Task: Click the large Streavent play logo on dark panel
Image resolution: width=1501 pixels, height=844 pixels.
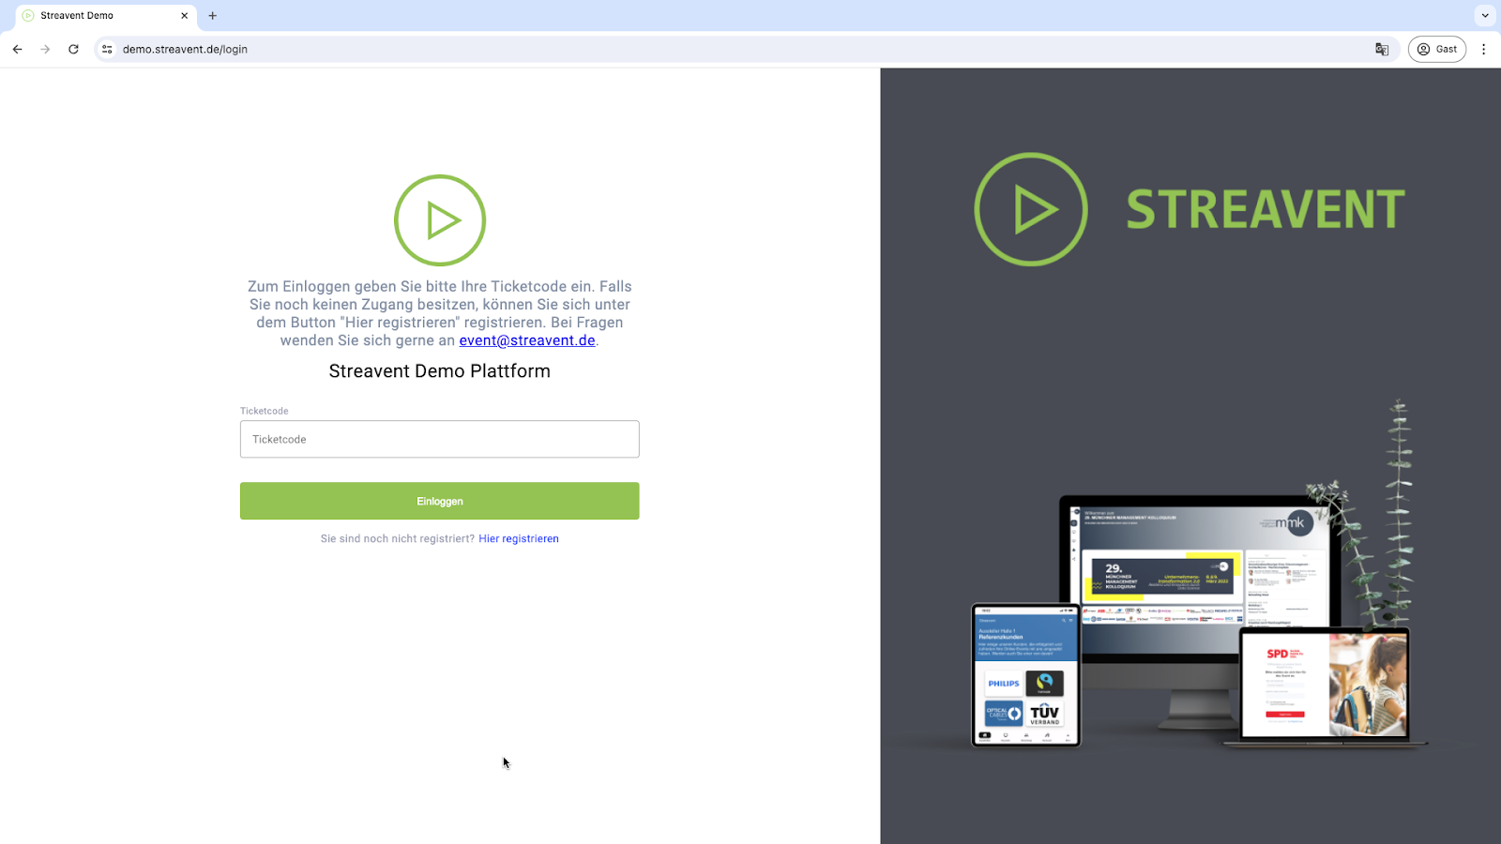Action: pyautogui.click(x=1030, y=209)
